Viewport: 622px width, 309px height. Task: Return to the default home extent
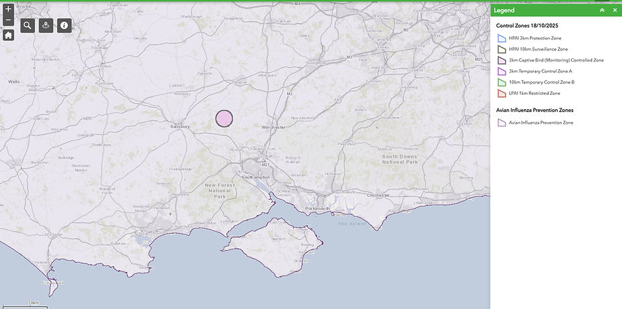click(9, 35)
